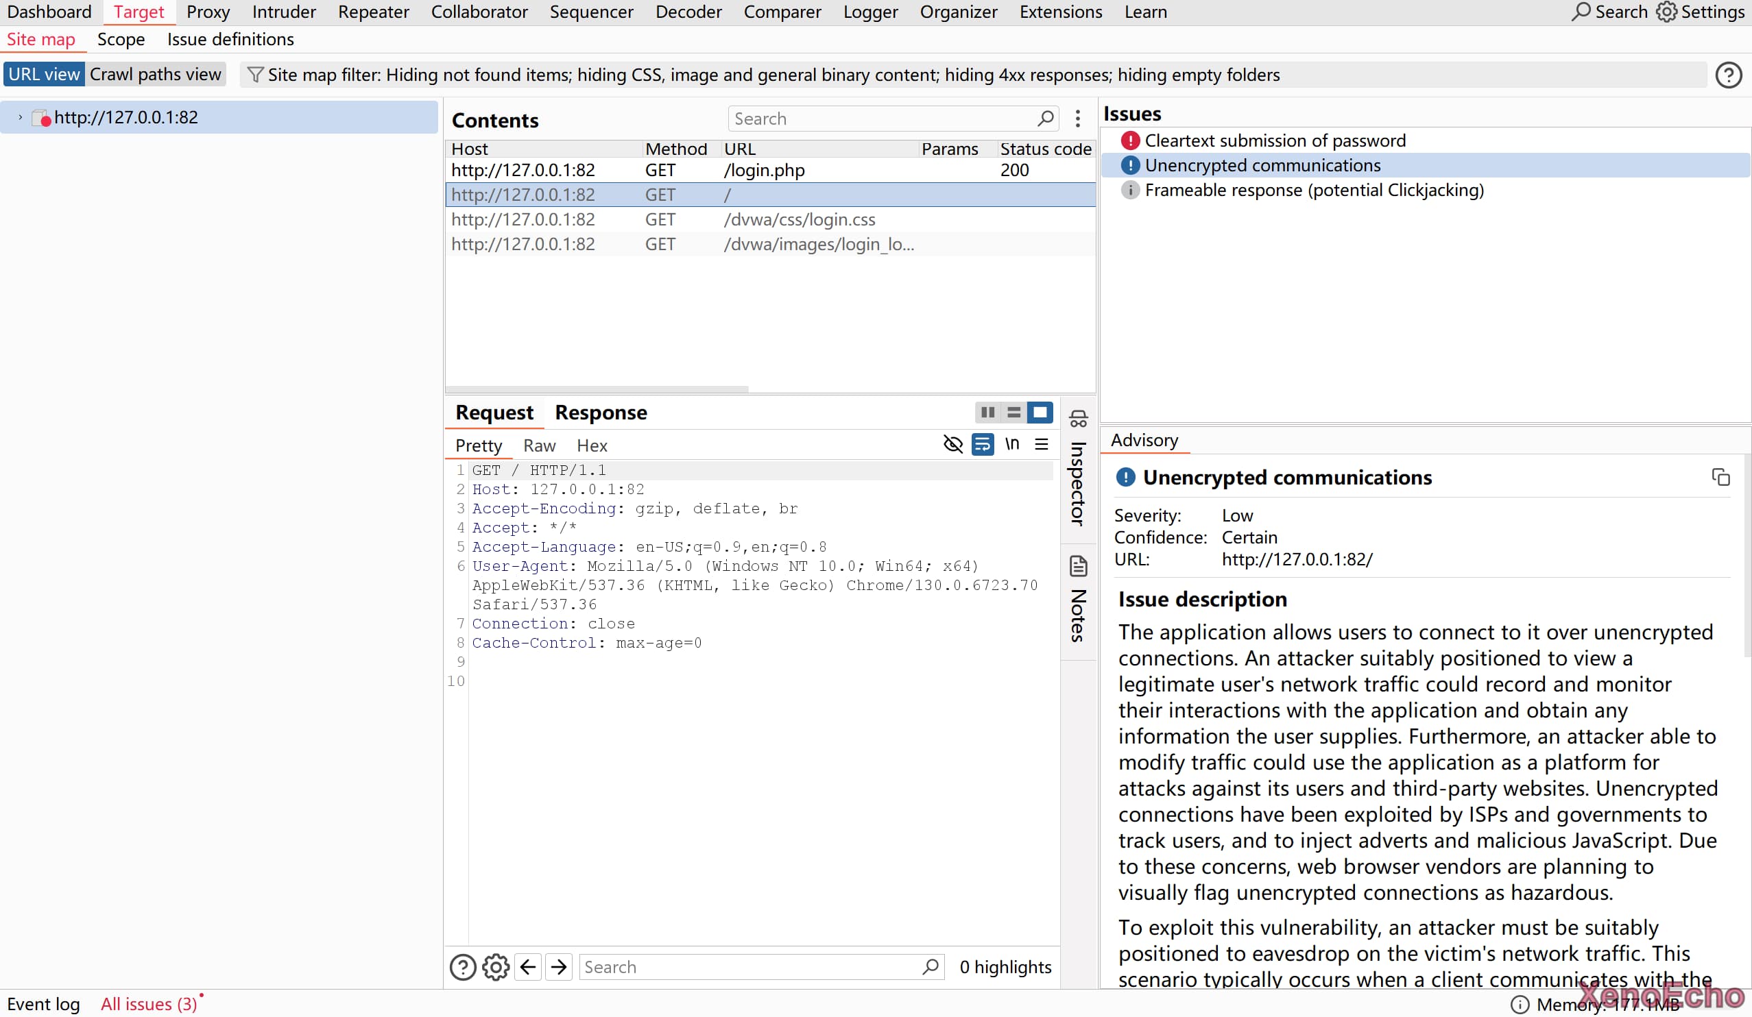
Task: Expand the http://127.0.0.1:82 tree node
Action: [20, 117]
